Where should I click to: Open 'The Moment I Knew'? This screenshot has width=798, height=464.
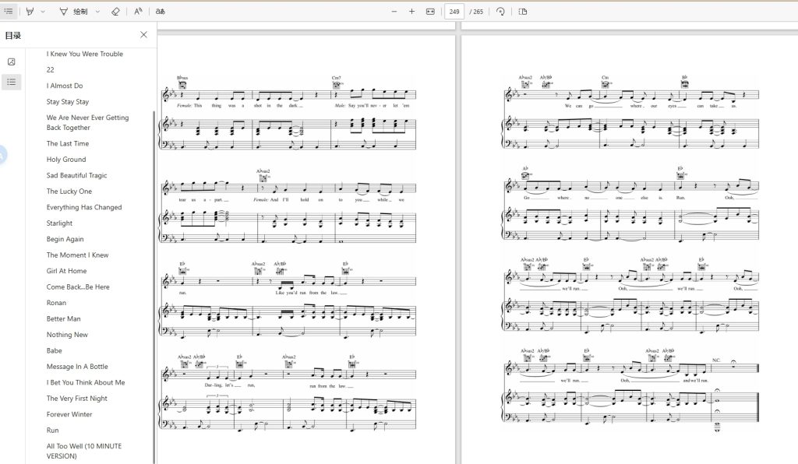click(x=77, y=255)
